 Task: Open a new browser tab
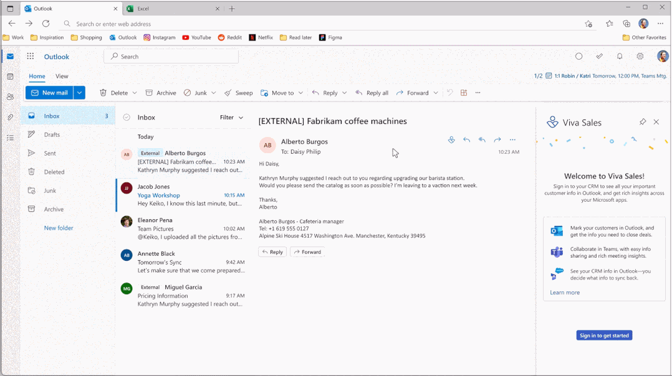coord(232,9)
